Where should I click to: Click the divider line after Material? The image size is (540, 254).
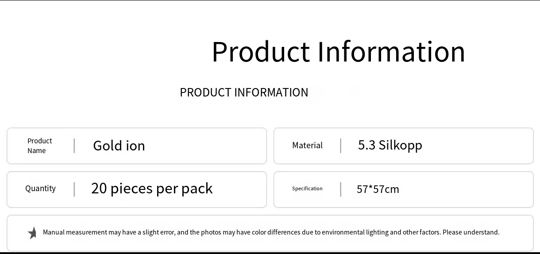point(341,146)
